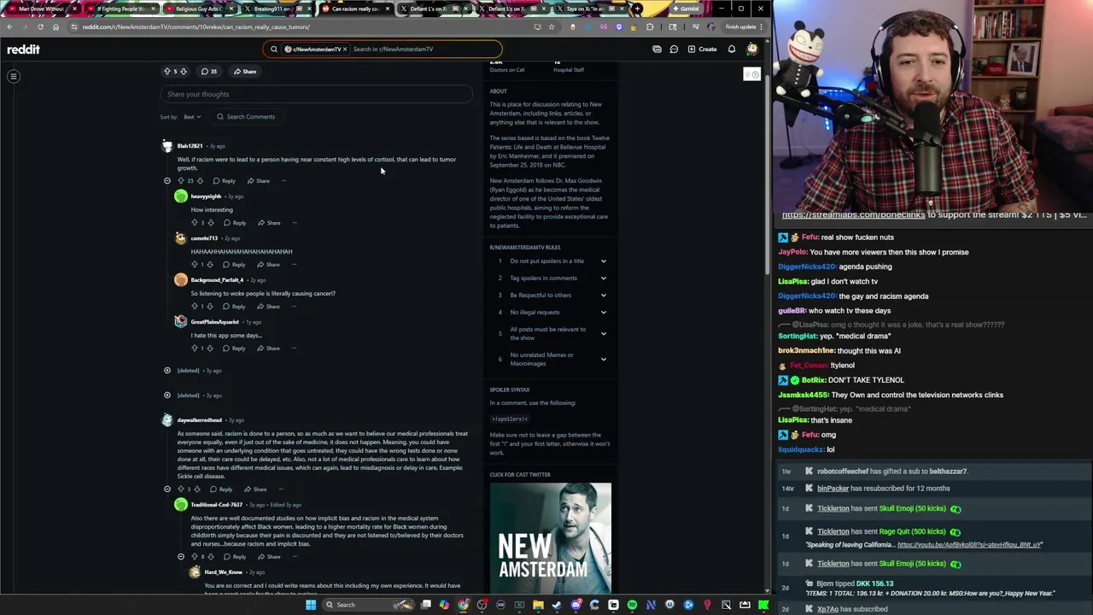The width and height of the screenshot is (1093, 615).
Task: Share Blah12821's comment
Action: coord(258,181)
